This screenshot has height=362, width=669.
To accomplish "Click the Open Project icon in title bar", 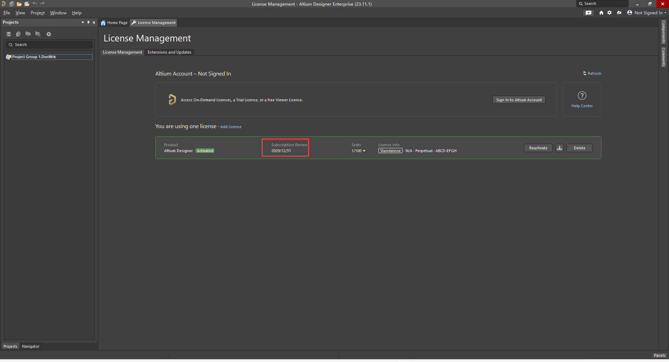I will (x=27, y=4).
